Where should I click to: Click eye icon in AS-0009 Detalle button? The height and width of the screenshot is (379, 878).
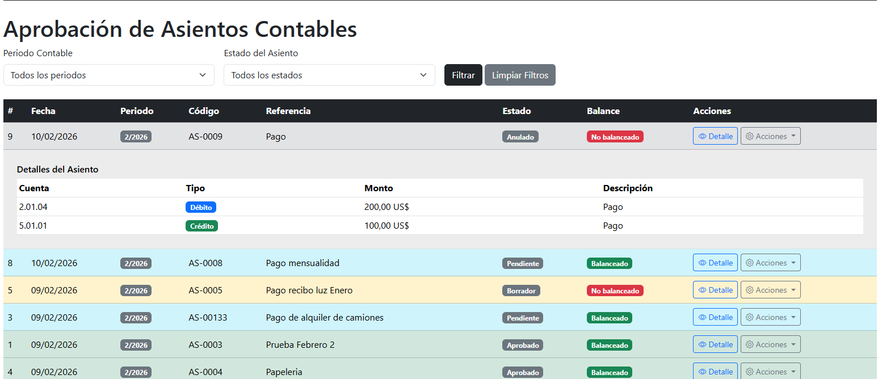pos(703,136)
